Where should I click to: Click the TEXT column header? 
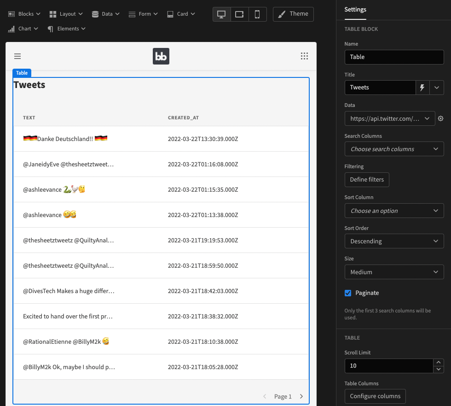(29, 118)
